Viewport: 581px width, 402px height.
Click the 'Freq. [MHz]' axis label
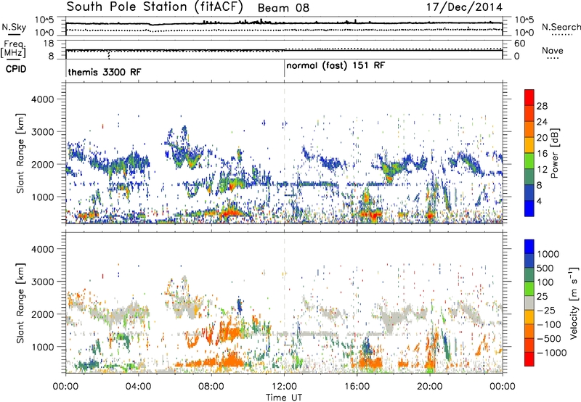[x=13, y=49]
